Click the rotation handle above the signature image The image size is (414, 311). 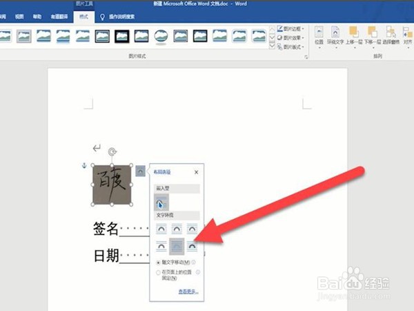[112, 152]
